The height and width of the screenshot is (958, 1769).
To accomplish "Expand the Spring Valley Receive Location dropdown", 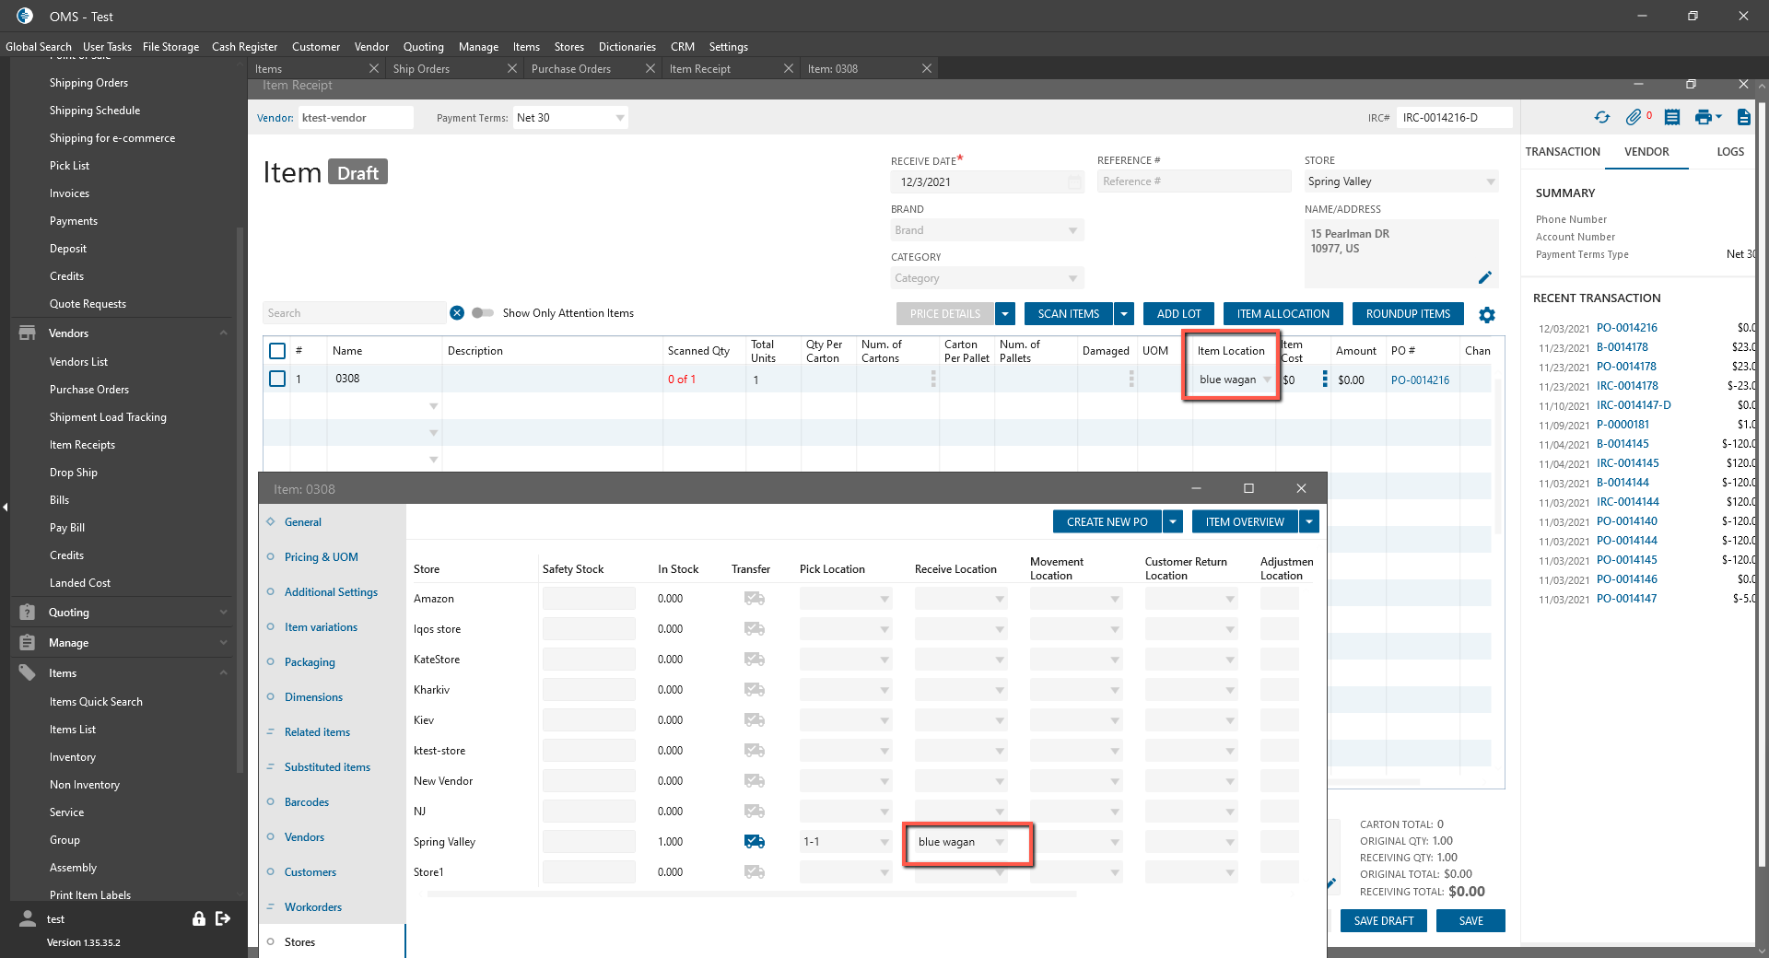I will (1000, 842).
